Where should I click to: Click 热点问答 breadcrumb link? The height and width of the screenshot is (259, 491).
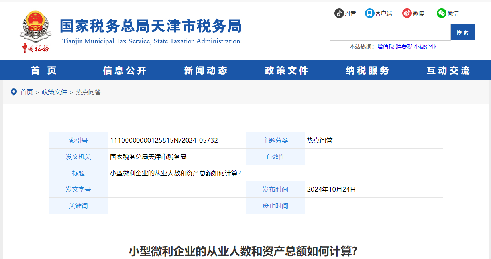88,92
